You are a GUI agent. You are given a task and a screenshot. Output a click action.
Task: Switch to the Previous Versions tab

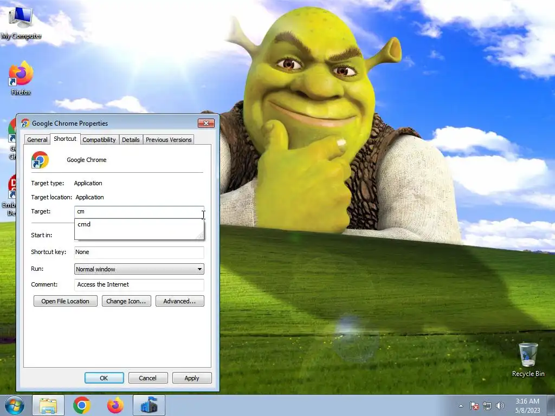[x=169, y=140]
